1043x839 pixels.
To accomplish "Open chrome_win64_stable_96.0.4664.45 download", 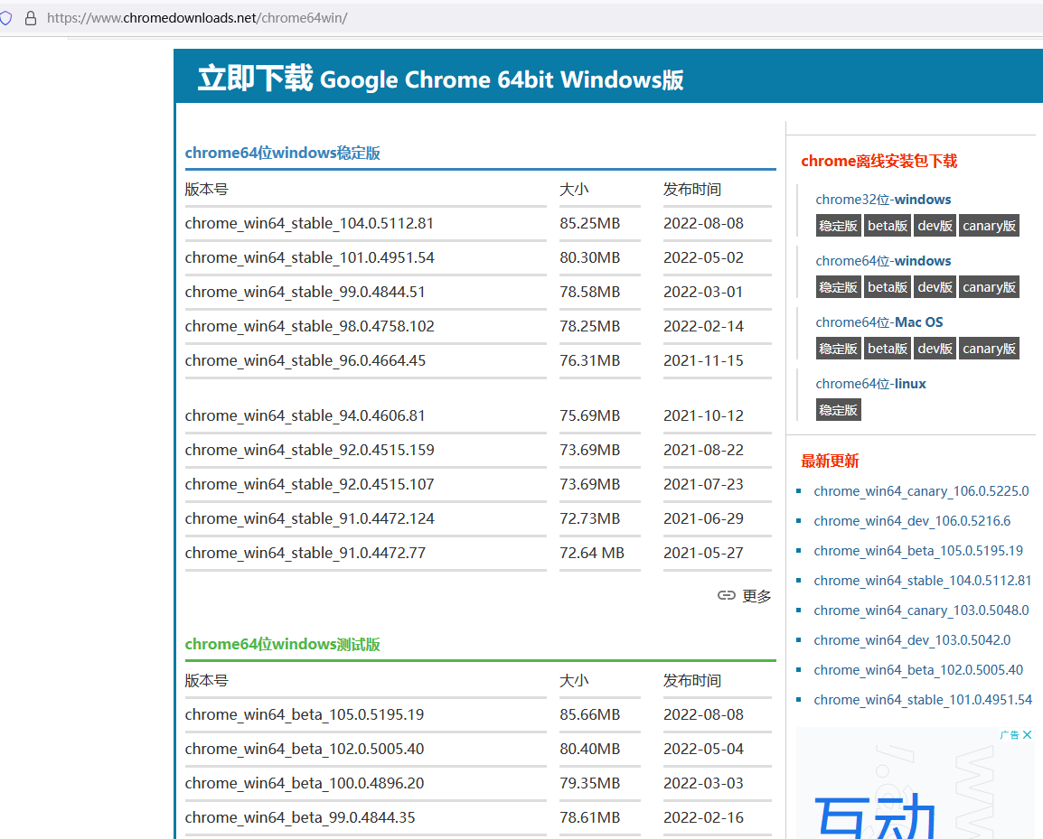I will pyautogui.click(x=305, y=361).
